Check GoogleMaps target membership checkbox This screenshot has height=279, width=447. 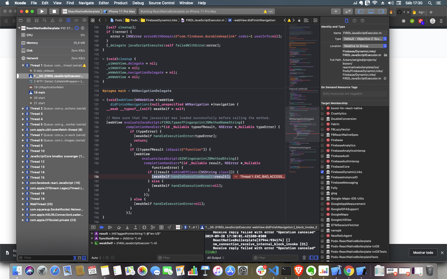point(322,214)
